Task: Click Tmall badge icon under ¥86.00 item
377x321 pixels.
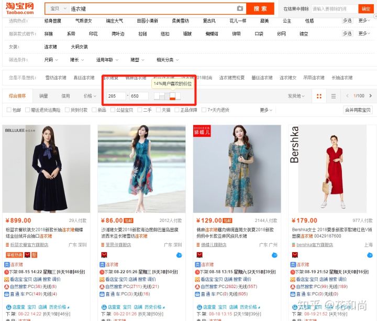Action: (104, 255)
